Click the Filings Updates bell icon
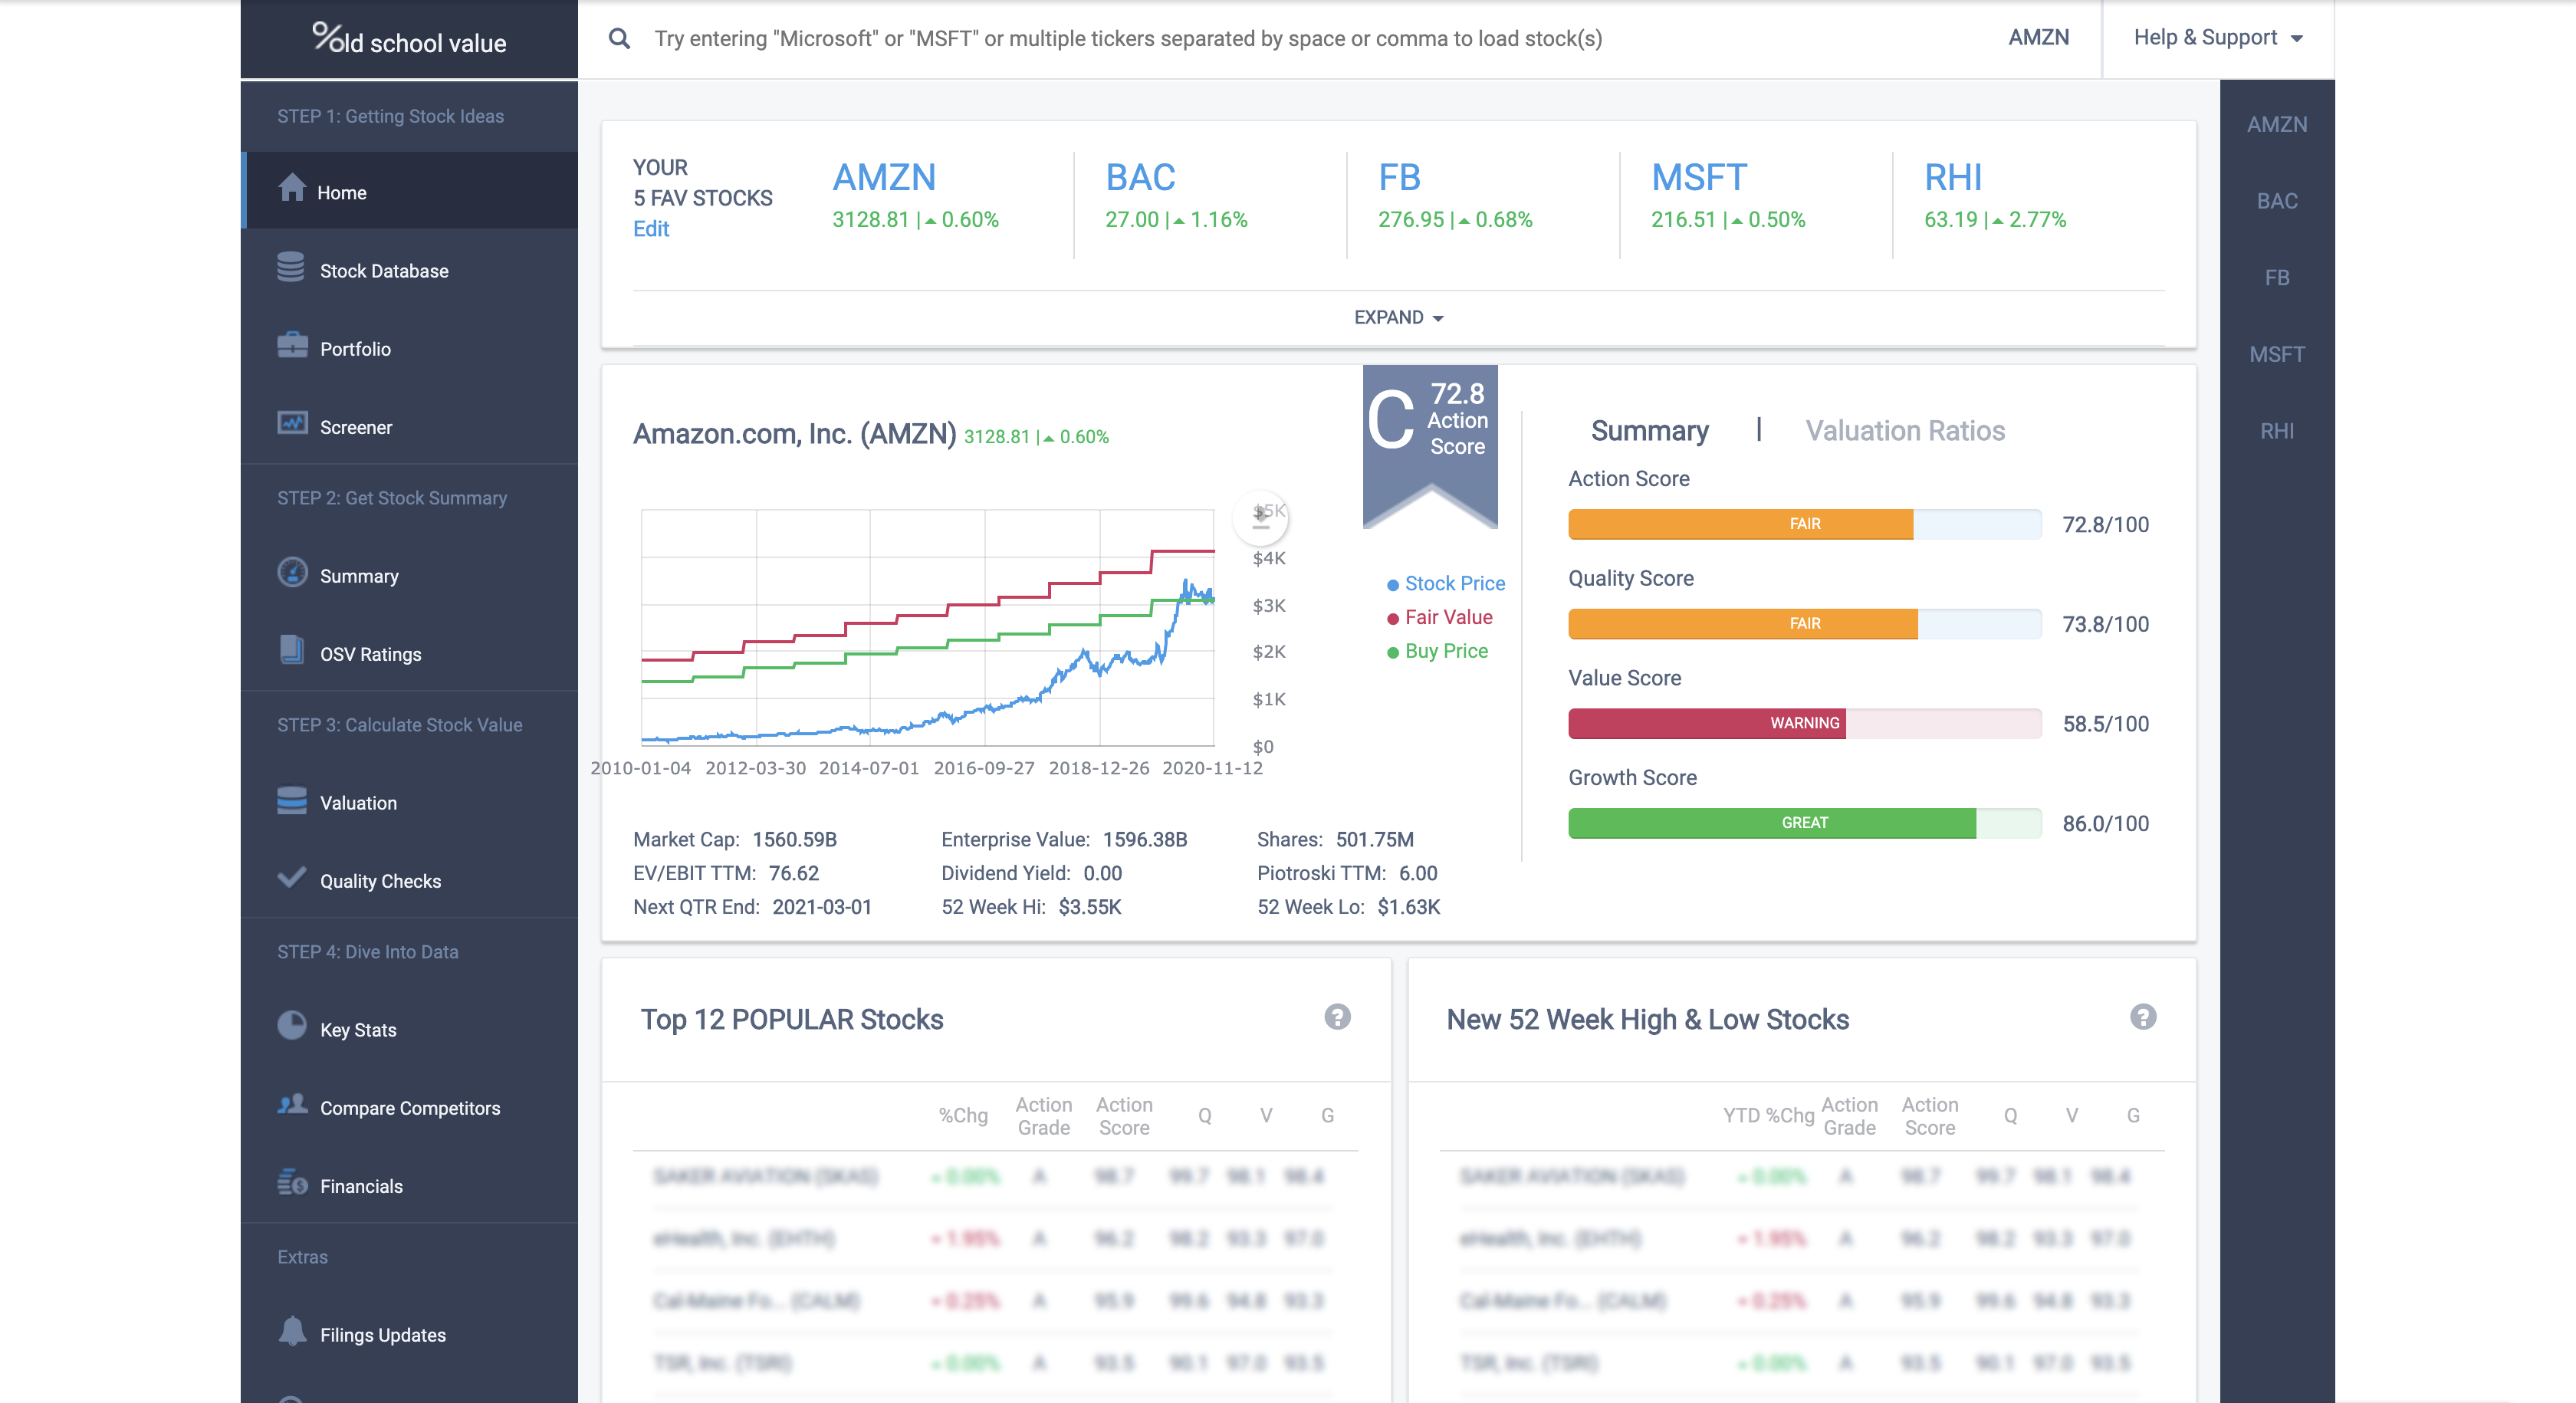The width and height of the screenshot is (2576, 1403). click(292, 1331)
